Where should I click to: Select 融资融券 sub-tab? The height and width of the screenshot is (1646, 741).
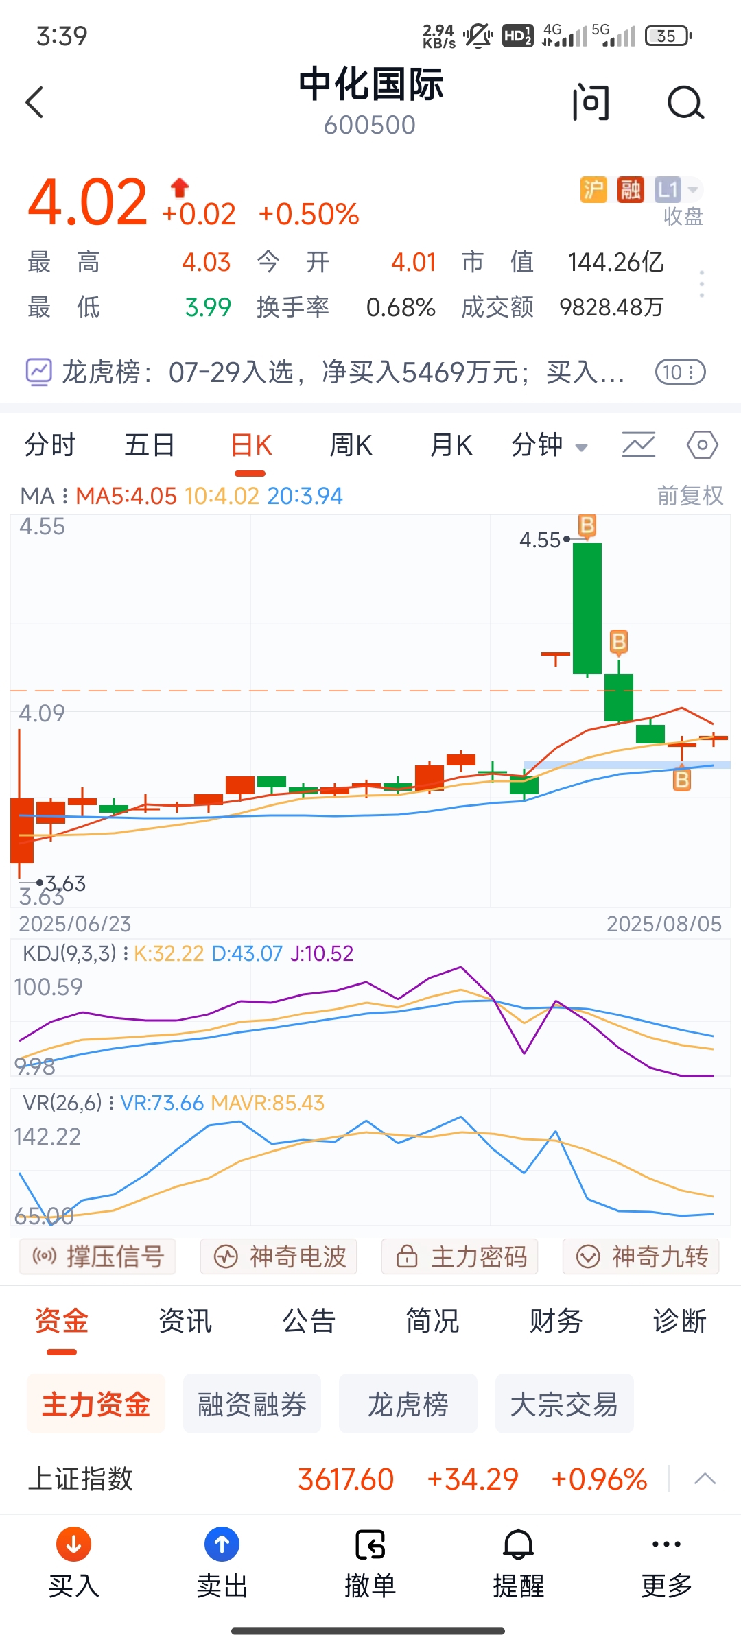252,1404
